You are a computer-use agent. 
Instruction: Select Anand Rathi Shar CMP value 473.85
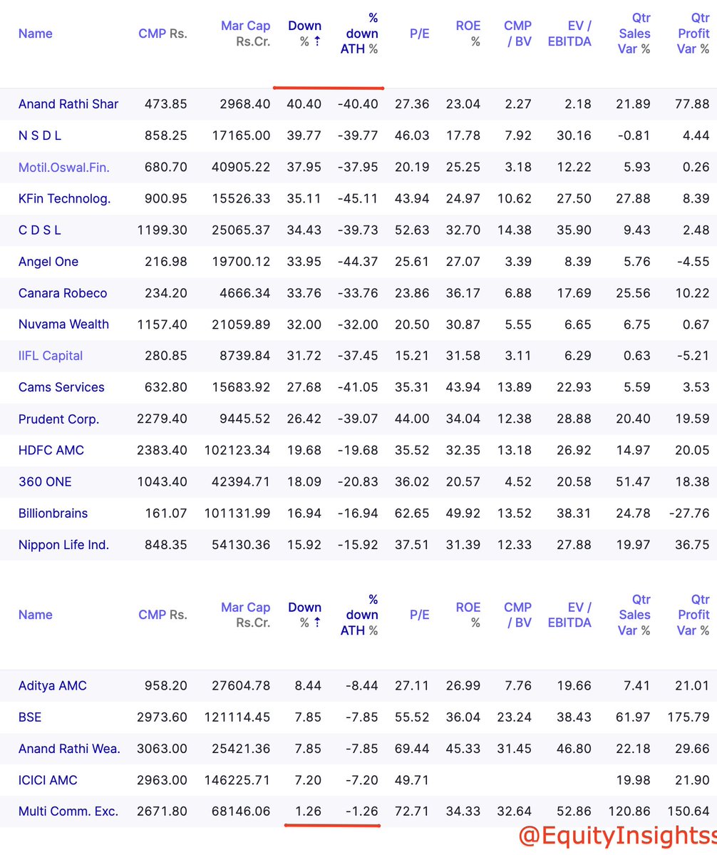(x=165, y=104)
